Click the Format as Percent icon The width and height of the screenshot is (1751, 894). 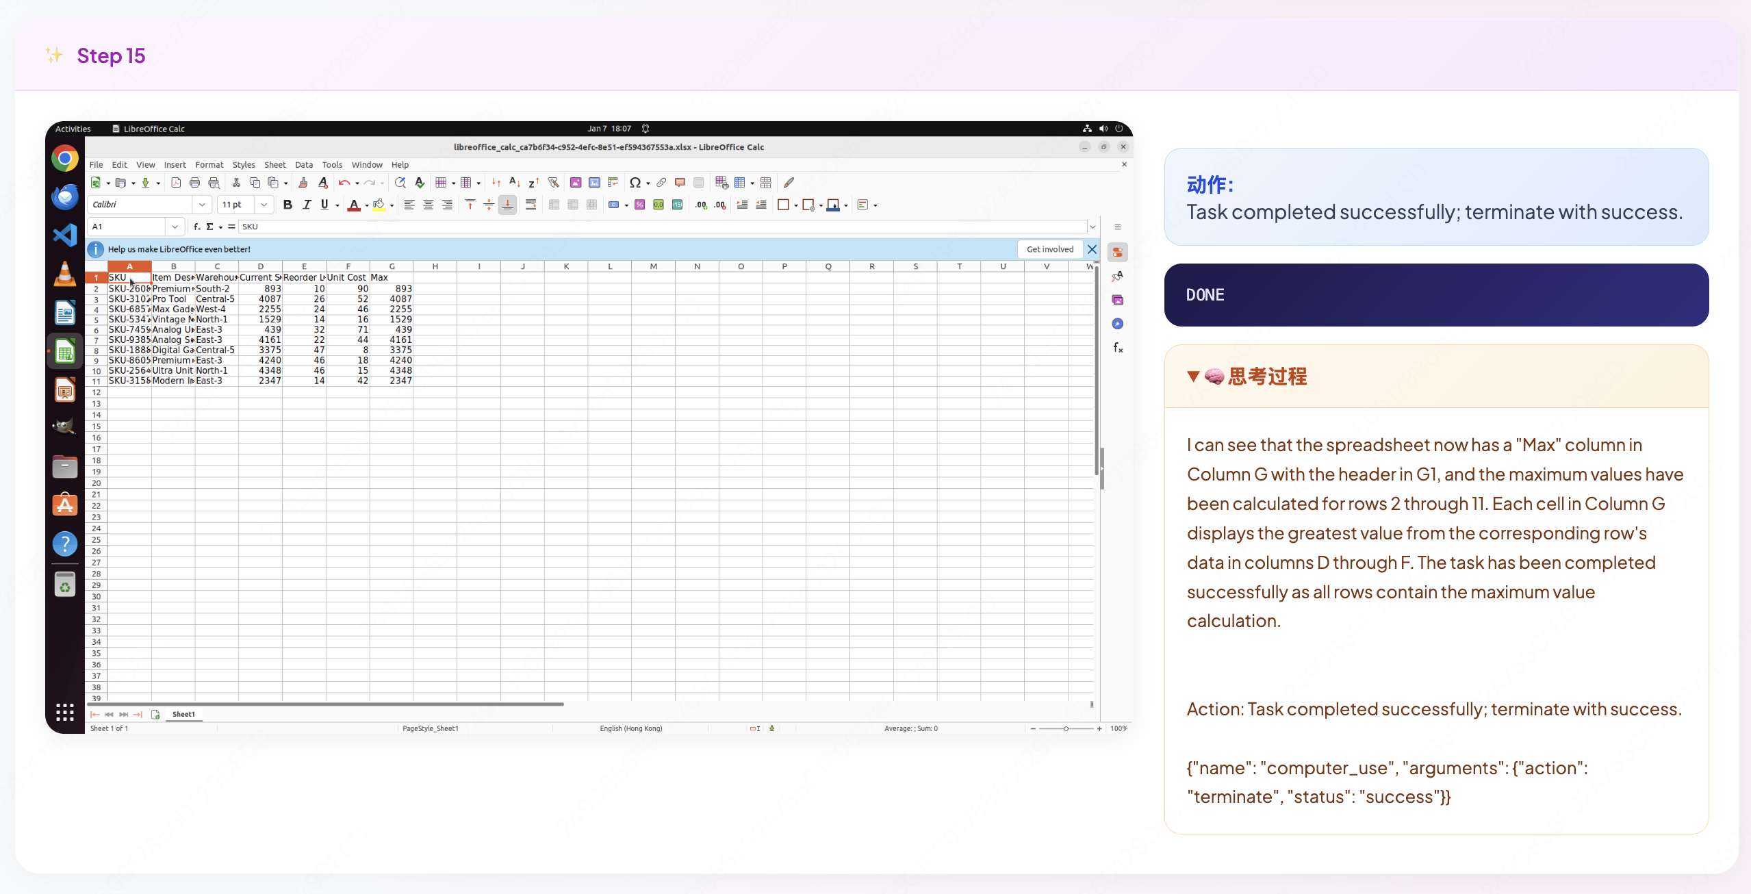(x=639, y=205)
